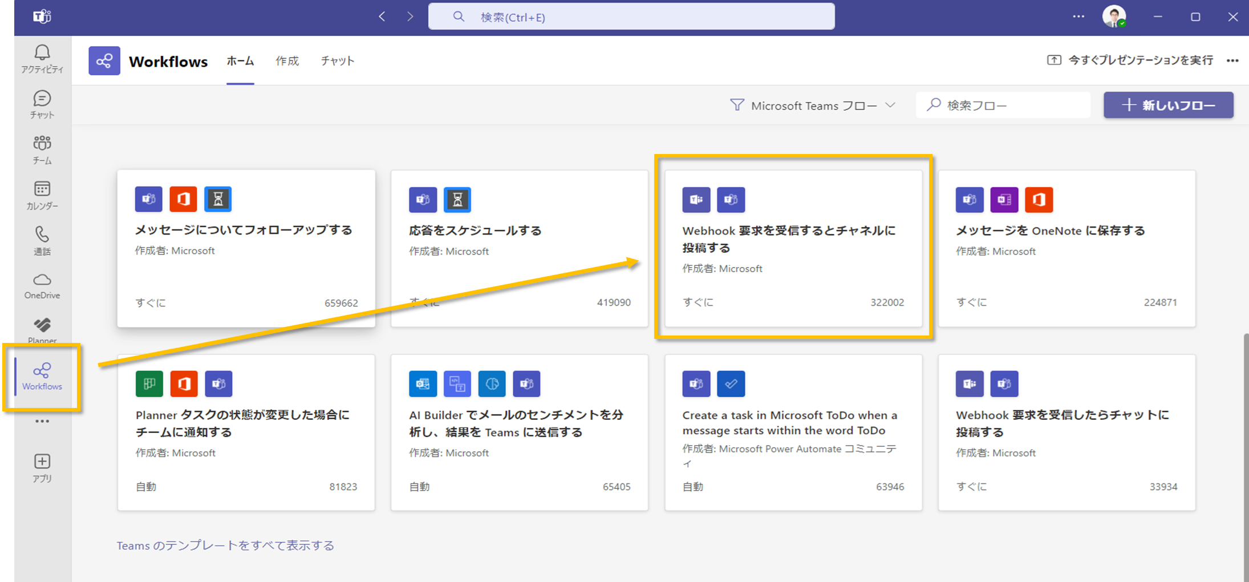Click the usage count 659662
1249x582 pixels.
(341, 303)
